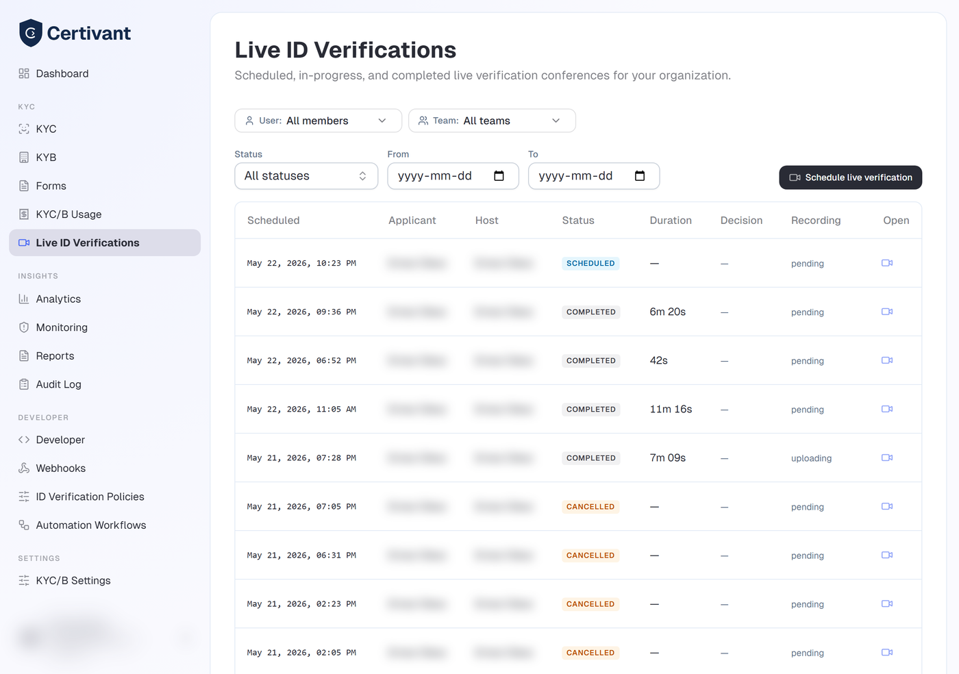This screenshot has height=674, width=959.
Task: Open the All statuses selector
Action: [x=306, y=176]
